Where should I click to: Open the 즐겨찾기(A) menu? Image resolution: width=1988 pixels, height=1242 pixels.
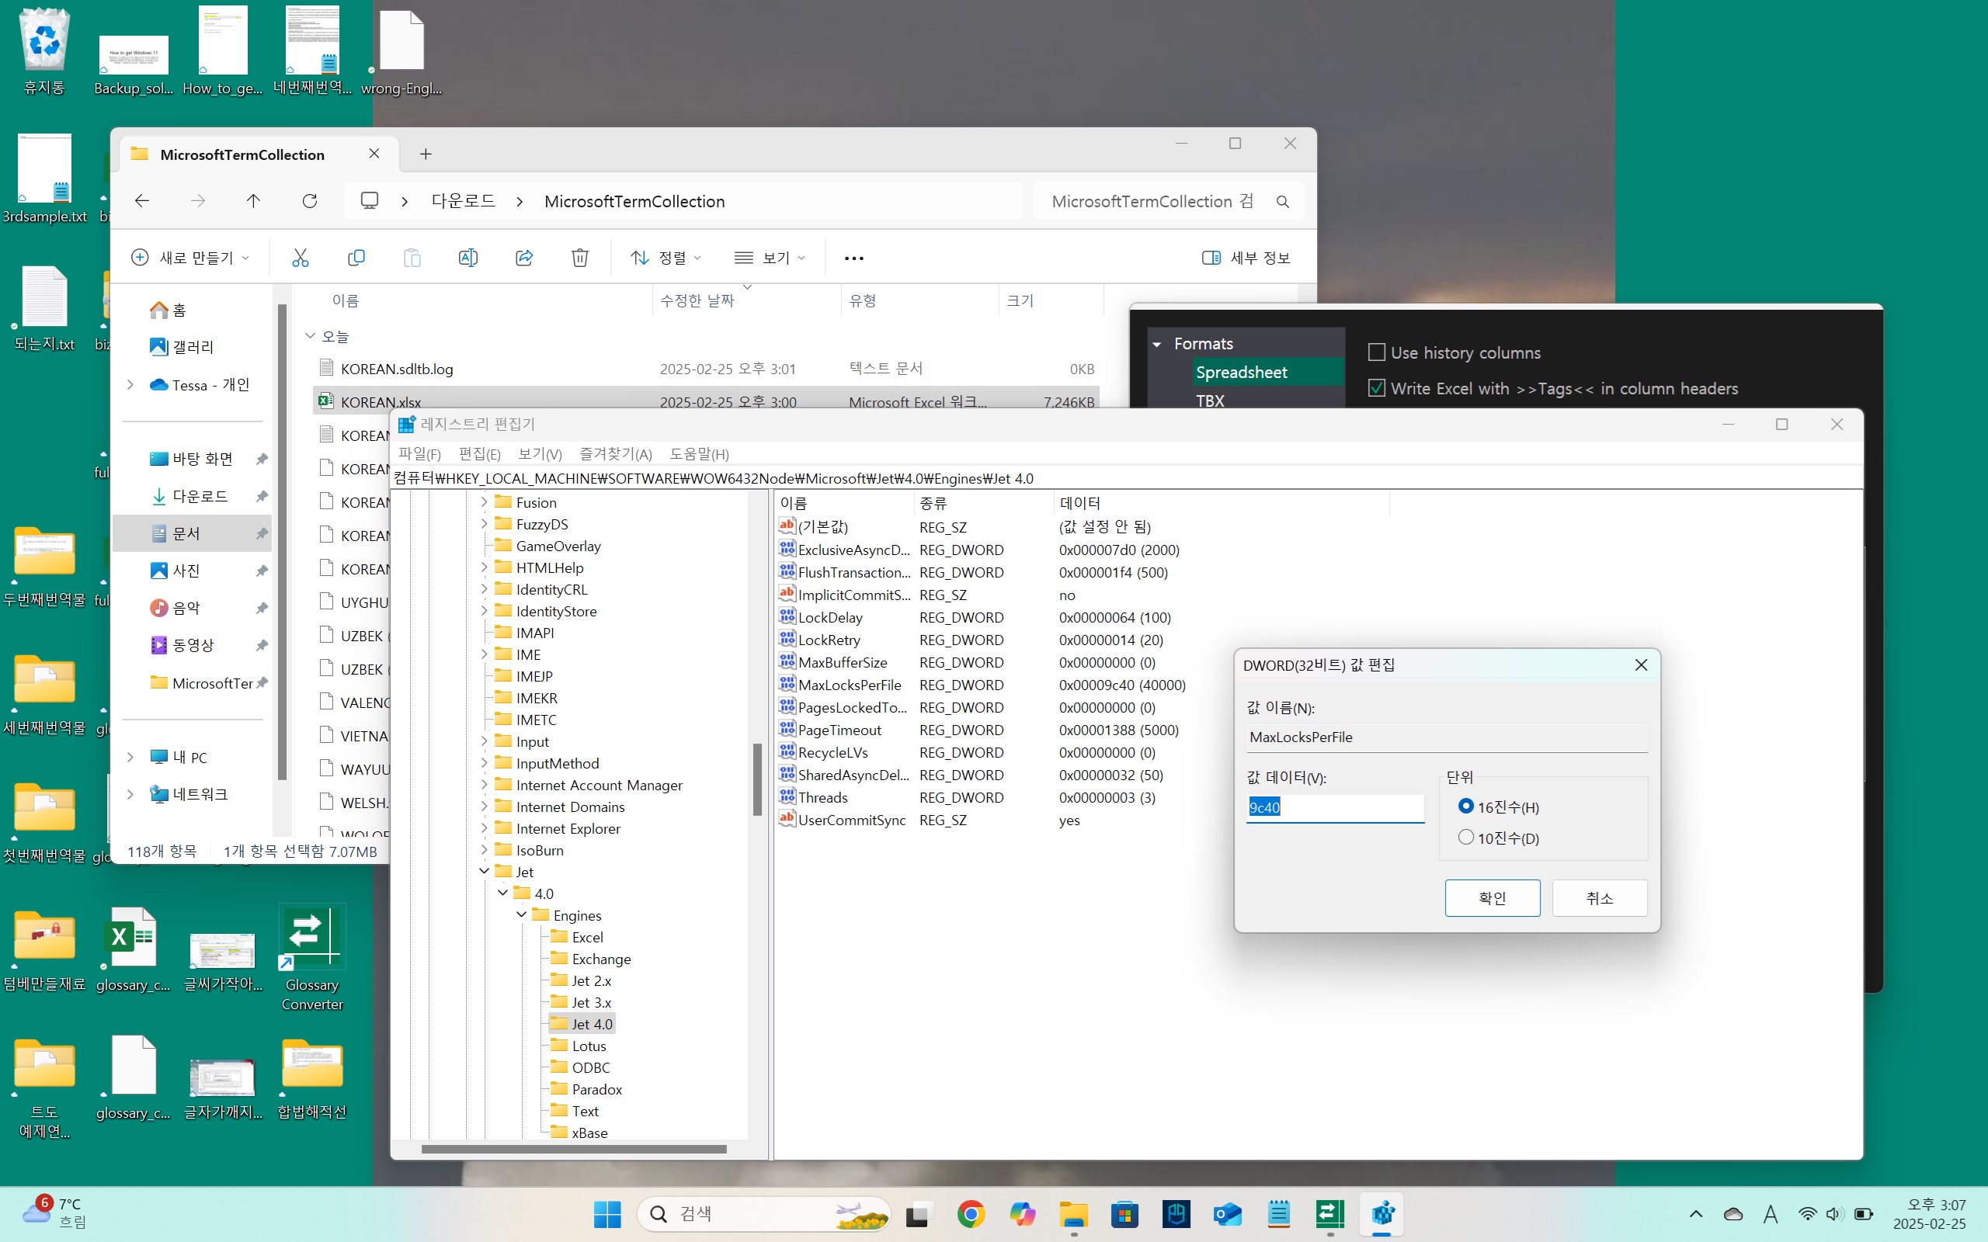(x=615, y=454)
